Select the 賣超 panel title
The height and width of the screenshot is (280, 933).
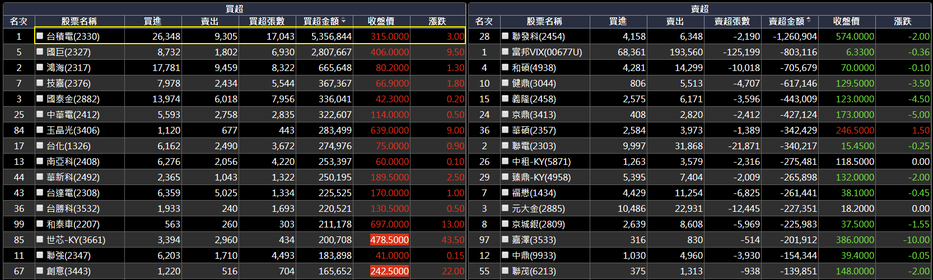click(x=699, y=8)
